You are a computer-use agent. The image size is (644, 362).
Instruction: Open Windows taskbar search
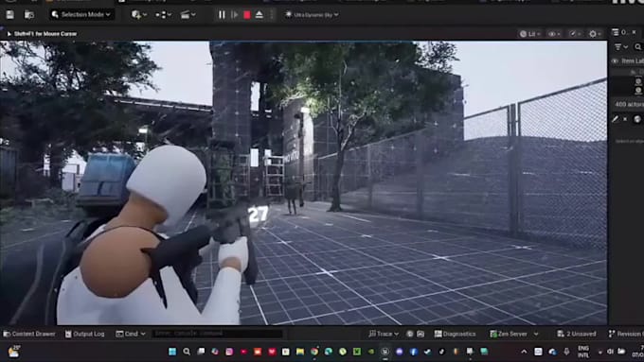(x=187, y=352)
